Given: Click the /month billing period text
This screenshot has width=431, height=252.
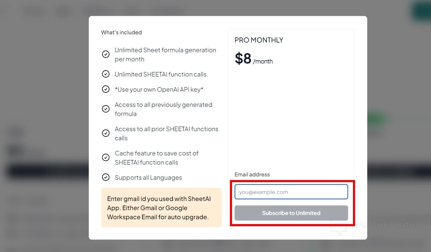Looking at the screenshot, I should coord(263,61).
